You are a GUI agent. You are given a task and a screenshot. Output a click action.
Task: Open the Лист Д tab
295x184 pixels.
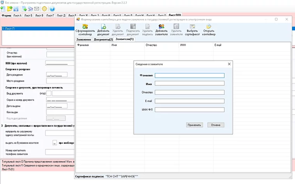(x=61, y=15)
